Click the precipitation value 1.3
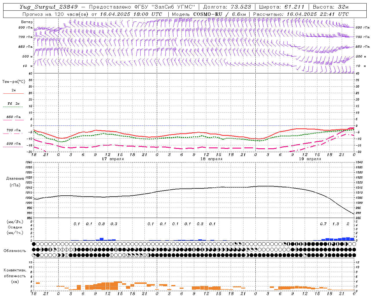The height and width of the screenshot is (296, 371). (x=336, y=224)
